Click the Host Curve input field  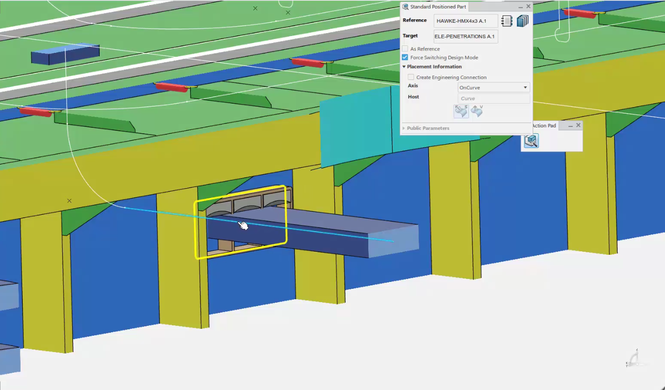point(494,99)
